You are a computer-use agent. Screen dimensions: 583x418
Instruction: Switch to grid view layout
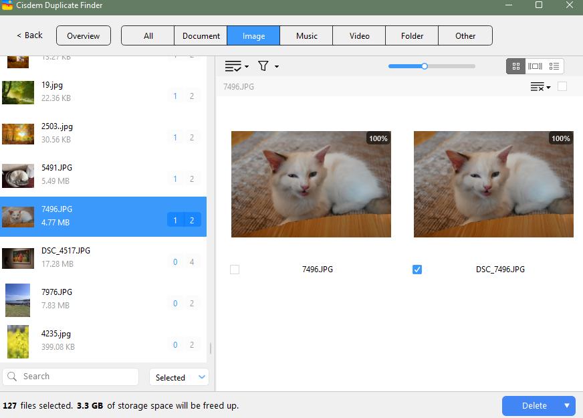tap(515, 66)
